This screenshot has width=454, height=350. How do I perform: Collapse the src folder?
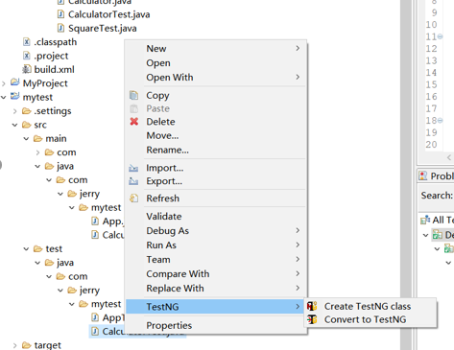(14, 125)
